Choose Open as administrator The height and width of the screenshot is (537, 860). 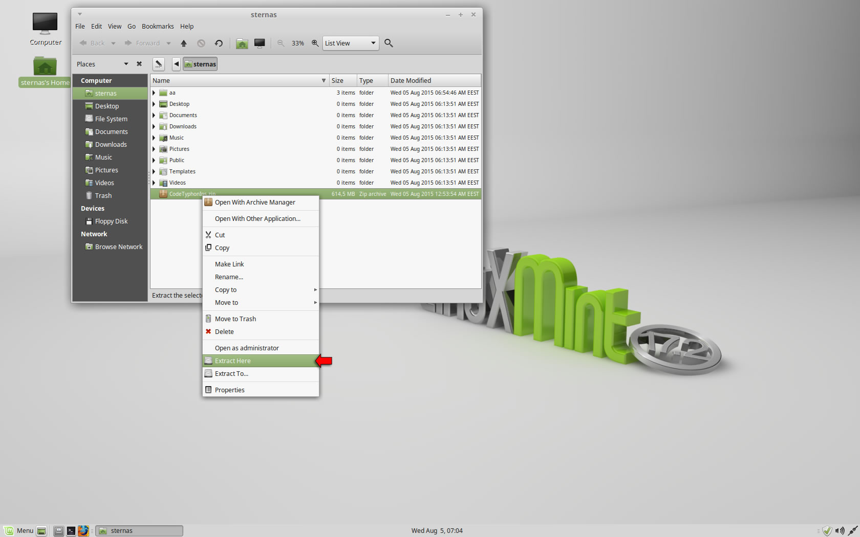pos(261,348)
